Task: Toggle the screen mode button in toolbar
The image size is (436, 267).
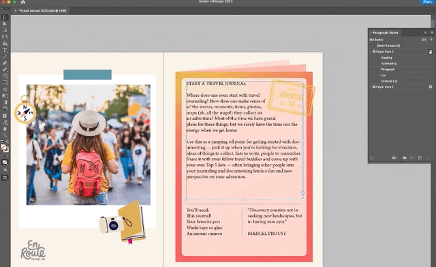Action: [x=5, y=178]
